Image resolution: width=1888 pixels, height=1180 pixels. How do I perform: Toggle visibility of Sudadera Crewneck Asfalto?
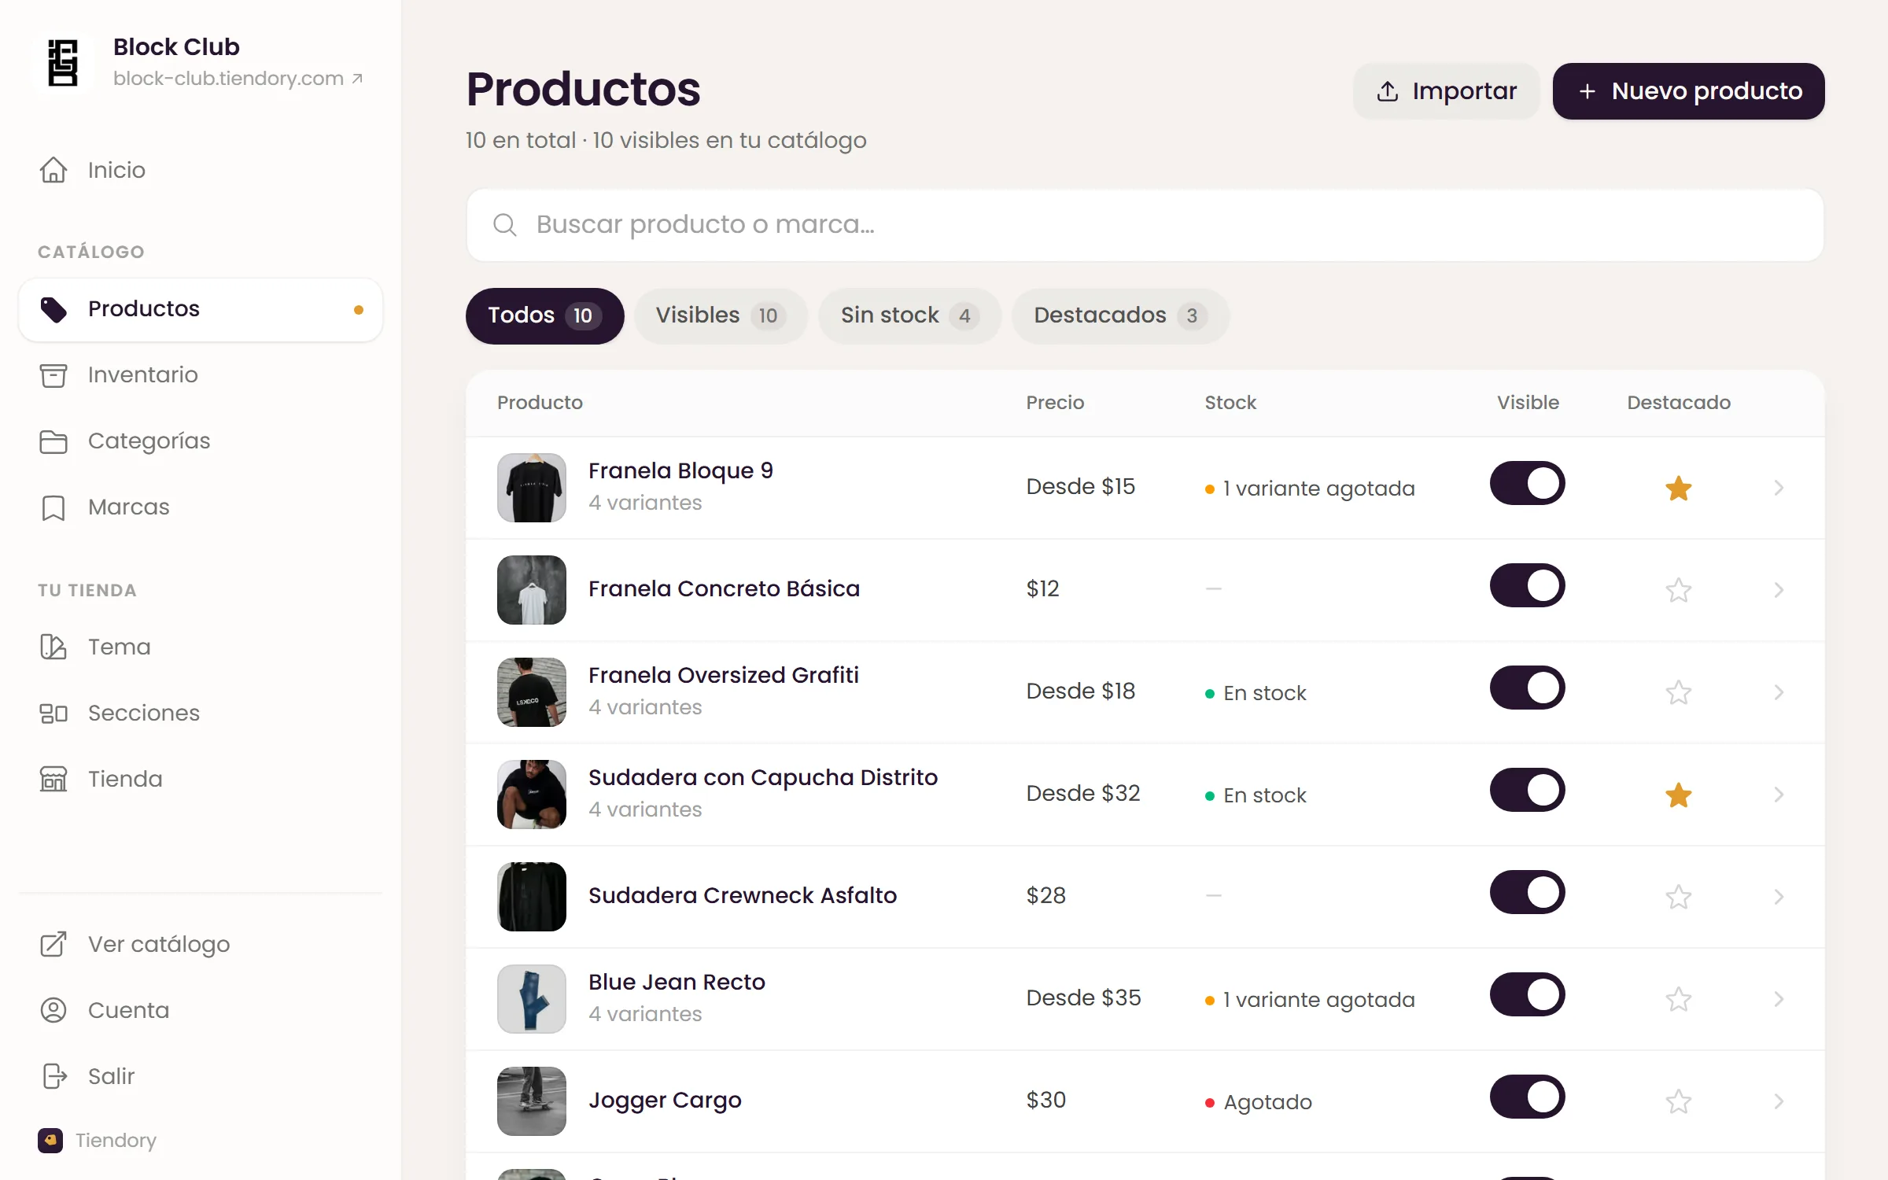pos(1528,892)
